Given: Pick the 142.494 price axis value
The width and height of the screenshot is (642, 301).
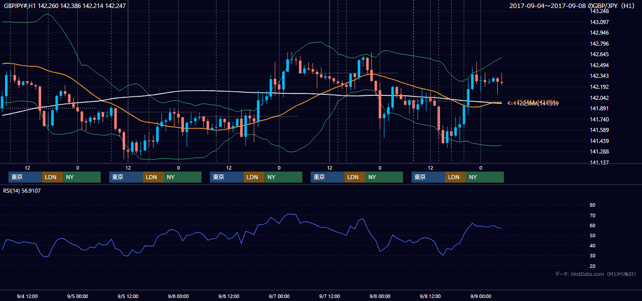Looking at the screenshot, I should click(x=600, y=65).
